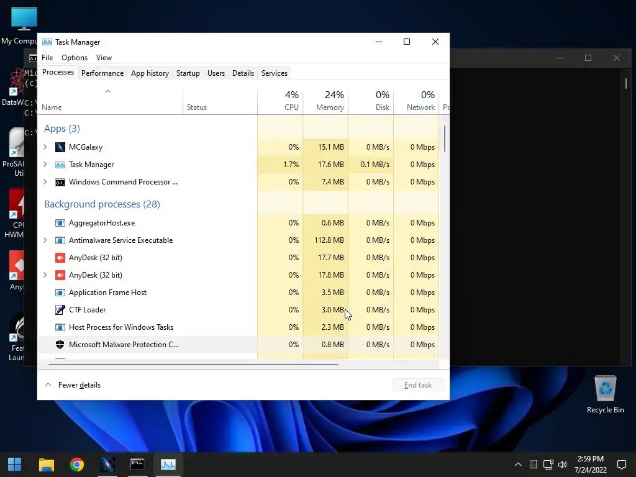Image resolution: width=636 pixels, height=477 pixels.
Task: Click the Windows Command Processor icon
Action: (x=60, y=182)
